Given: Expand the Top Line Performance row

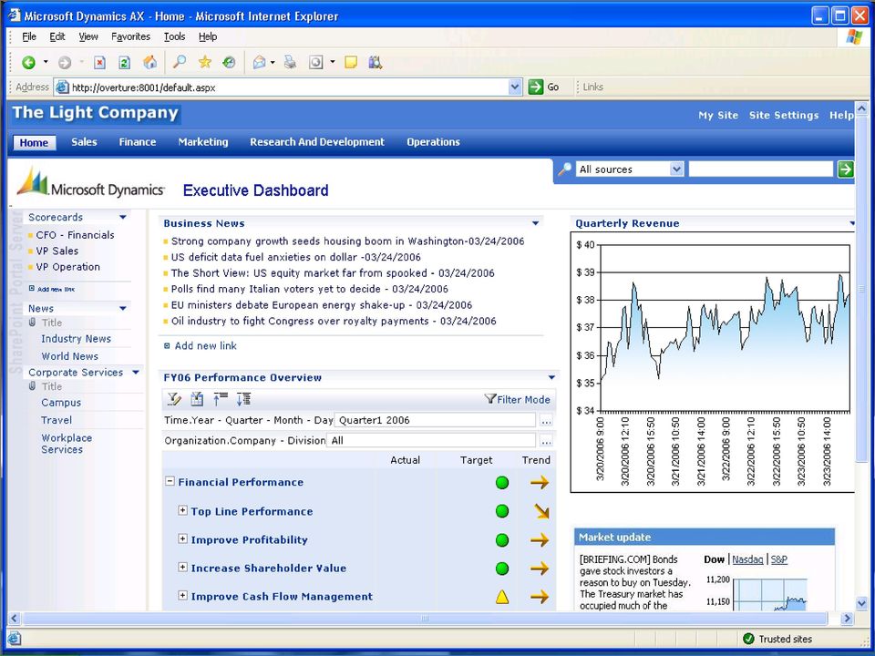Looking at the screenshot, I should coord(182,510).
